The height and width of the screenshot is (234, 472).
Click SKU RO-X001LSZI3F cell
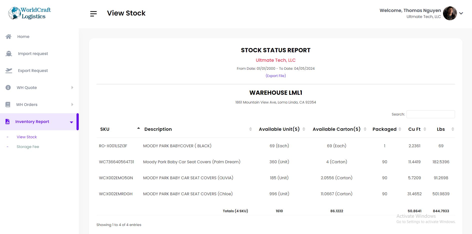click(x=113, y=146)
